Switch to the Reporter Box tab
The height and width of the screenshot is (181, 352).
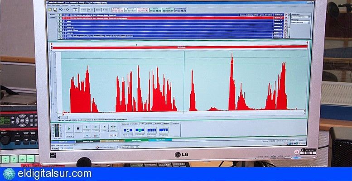(88, 141)
